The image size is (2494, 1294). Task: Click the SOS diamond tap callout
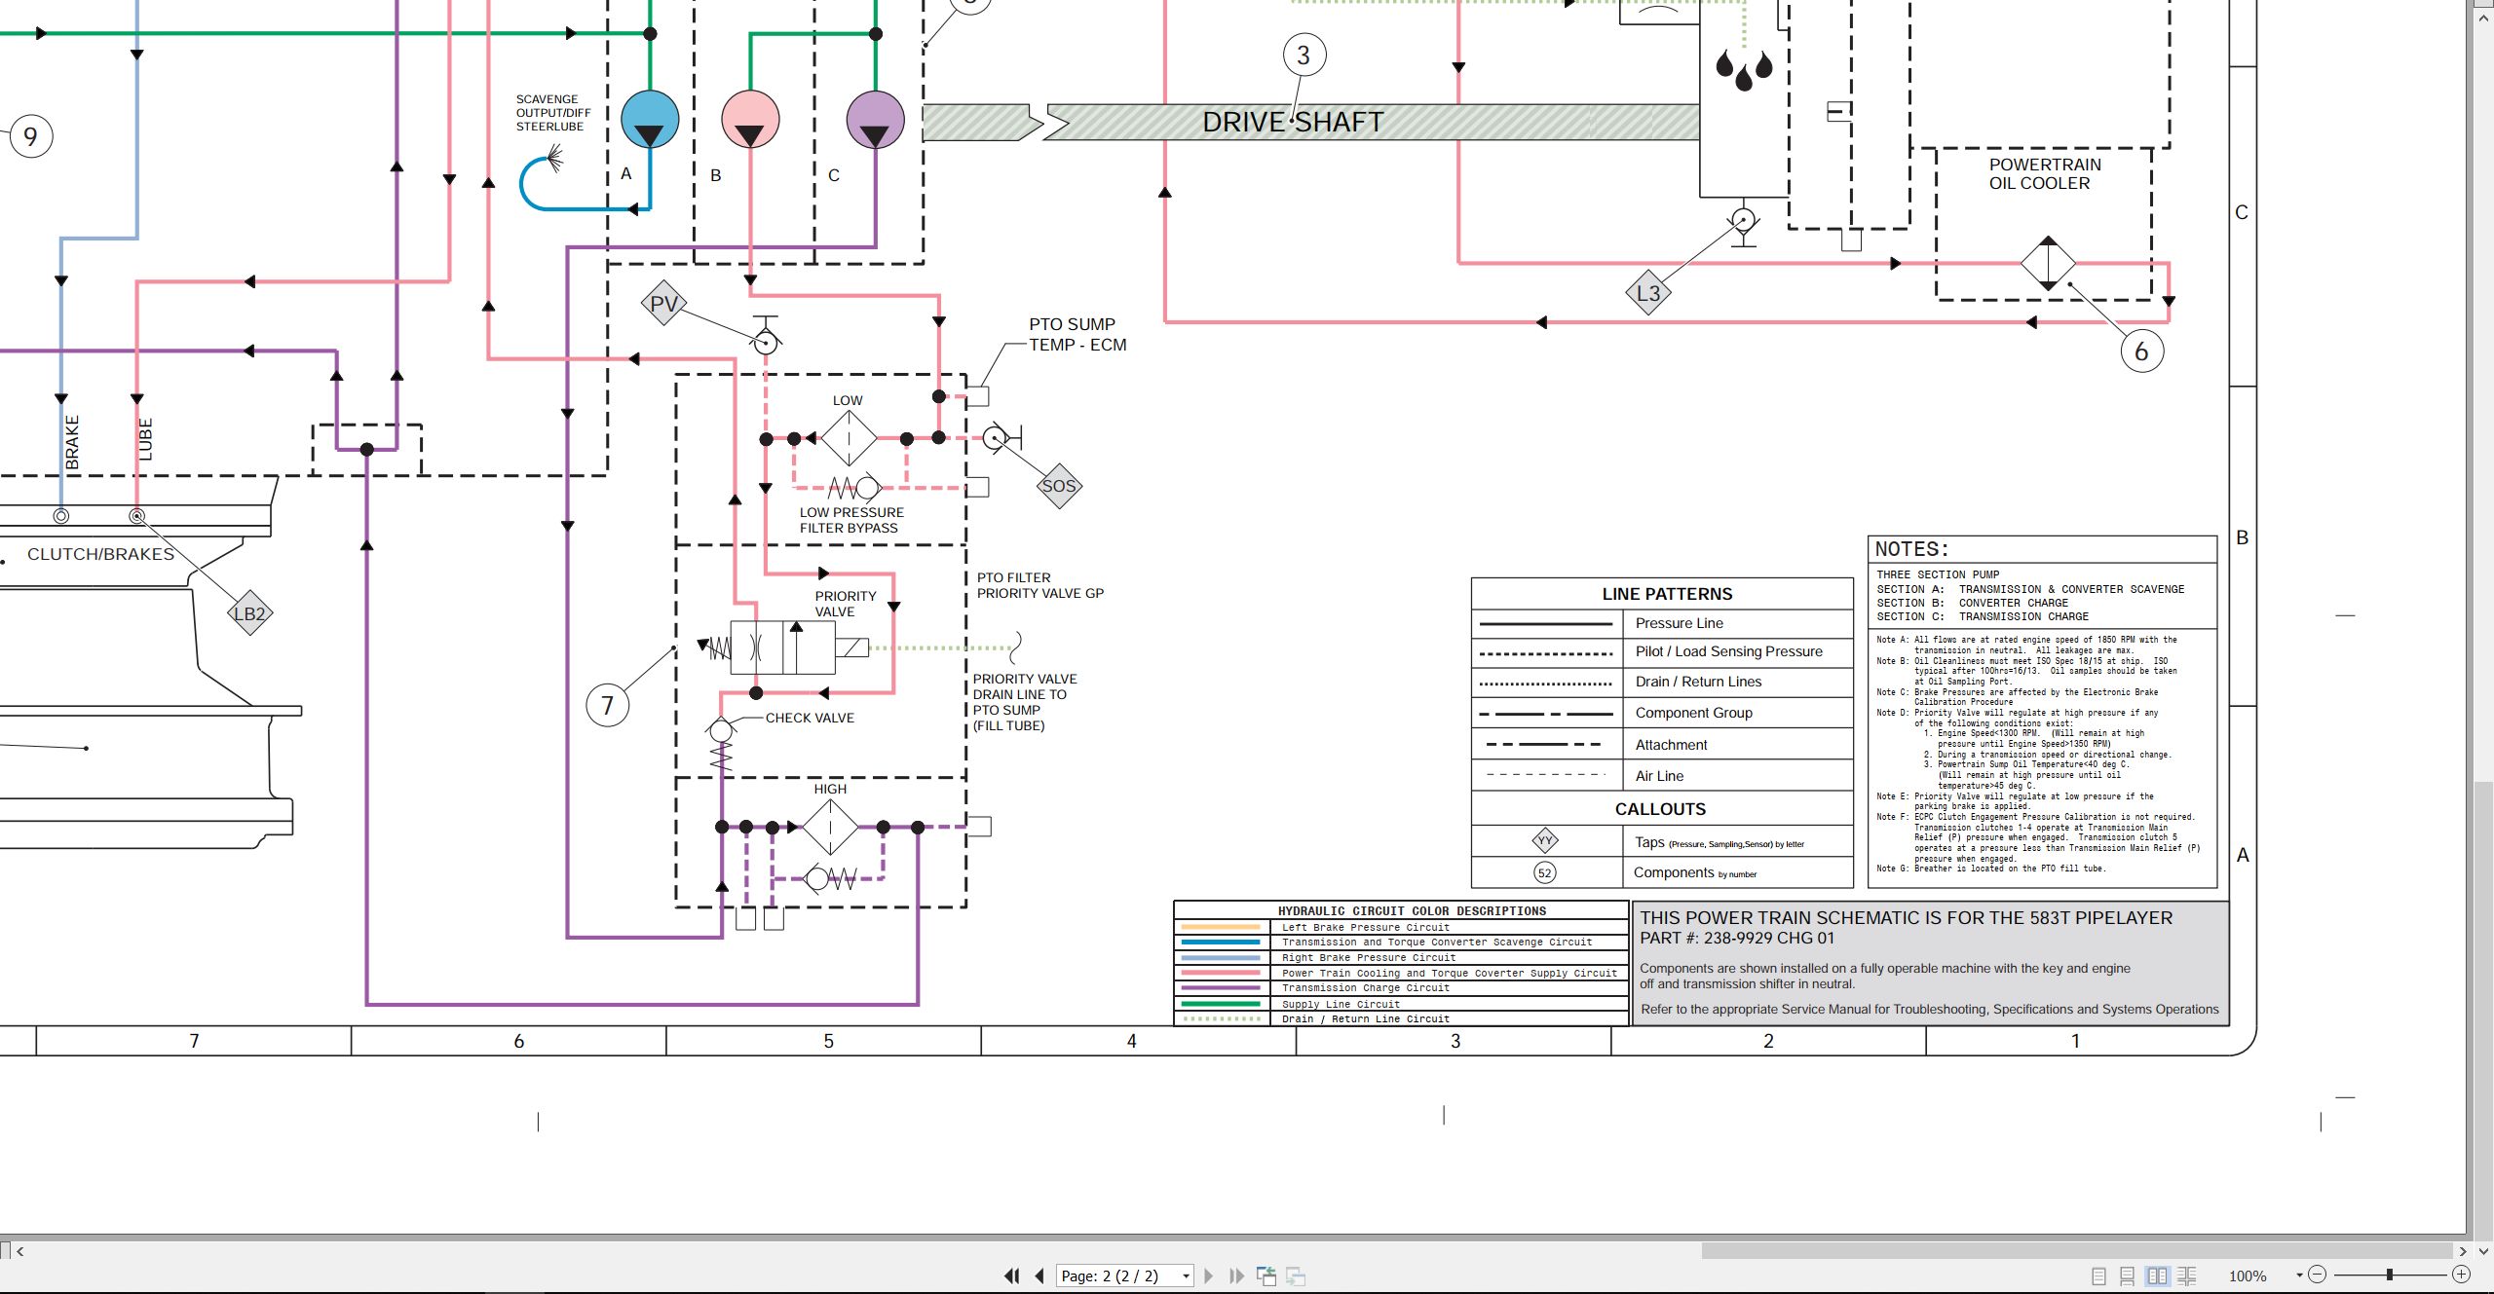pyautogui.click(x=1059, y=486)
